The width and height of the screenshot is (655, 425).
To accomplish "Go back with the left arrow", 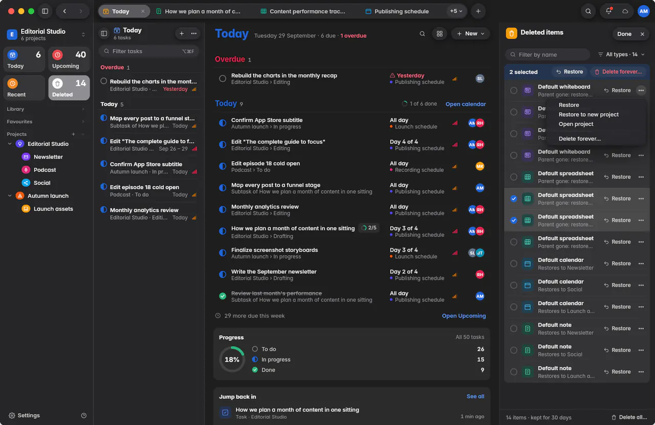I will point(64,11).
